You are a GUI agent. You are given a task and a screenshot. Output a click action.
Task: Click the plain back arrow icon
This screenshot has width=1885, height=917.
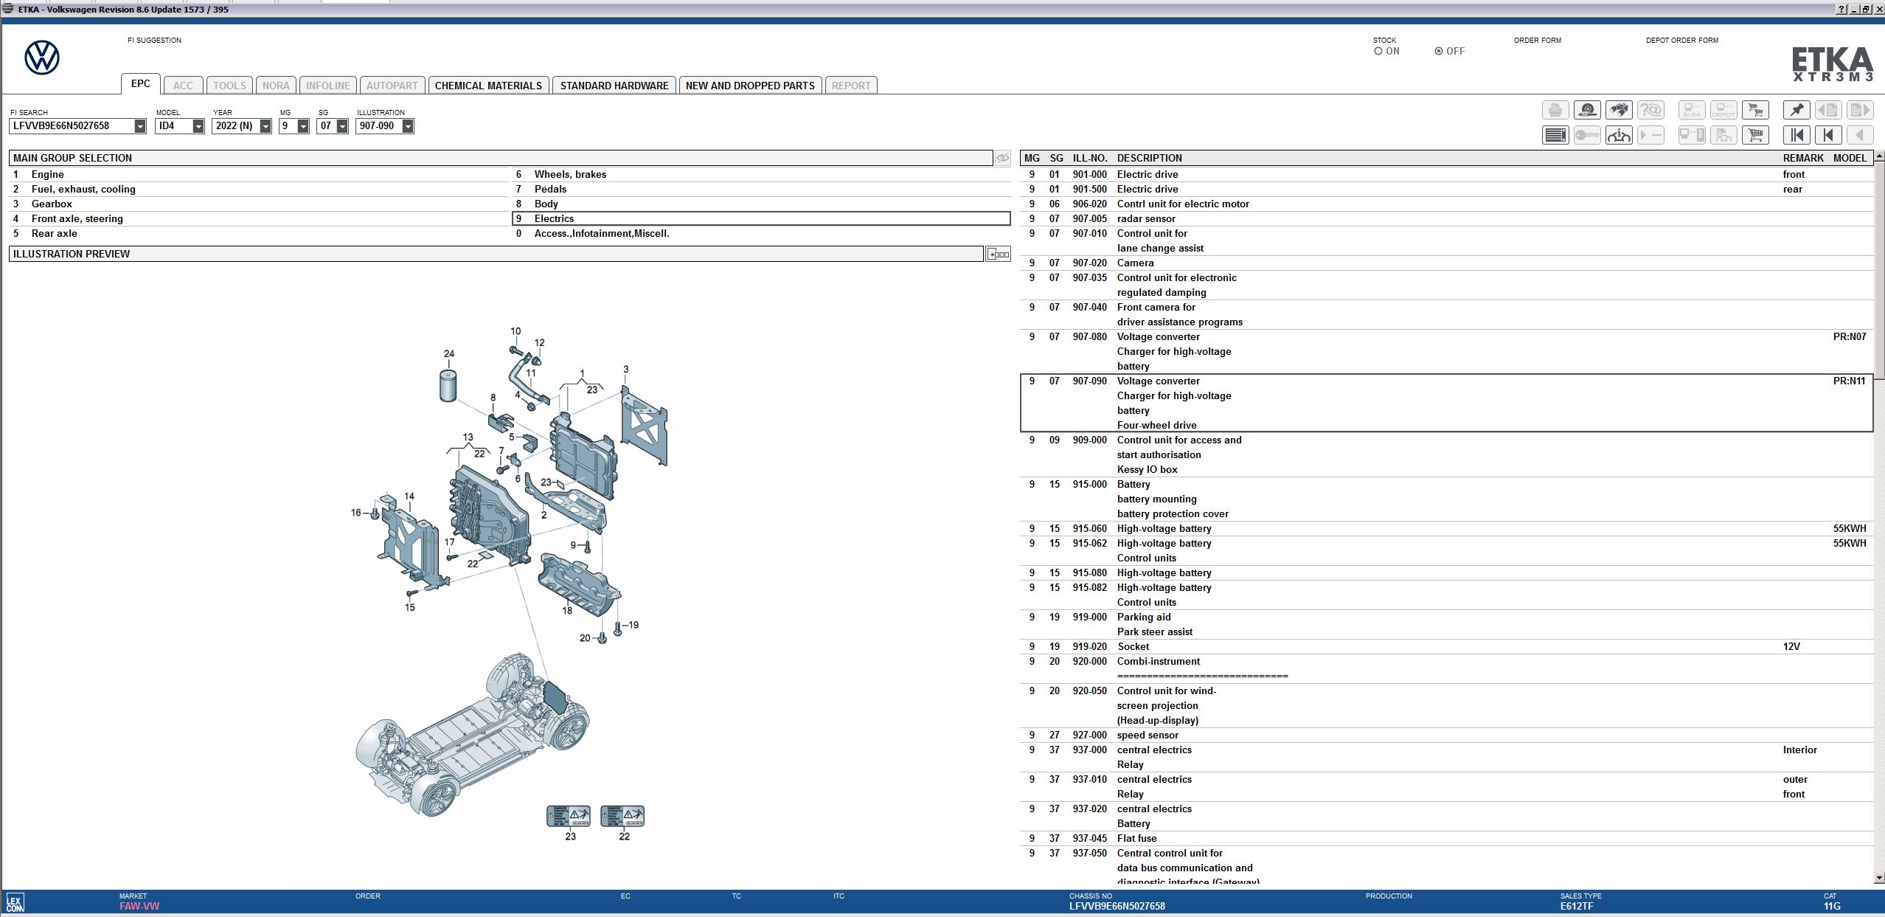click(1860, 135)
